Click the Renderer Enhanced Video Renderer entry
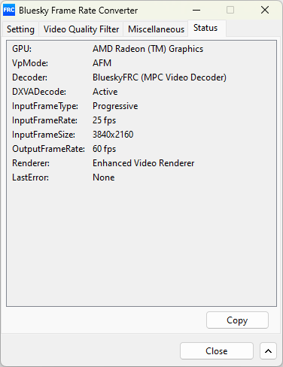The image size is (283, 367). point(143,163)
